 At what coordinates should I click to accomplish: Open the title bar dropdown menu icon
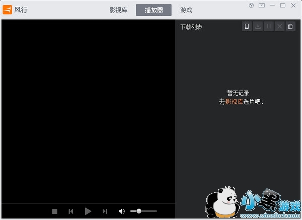click(x=262, y=5)
